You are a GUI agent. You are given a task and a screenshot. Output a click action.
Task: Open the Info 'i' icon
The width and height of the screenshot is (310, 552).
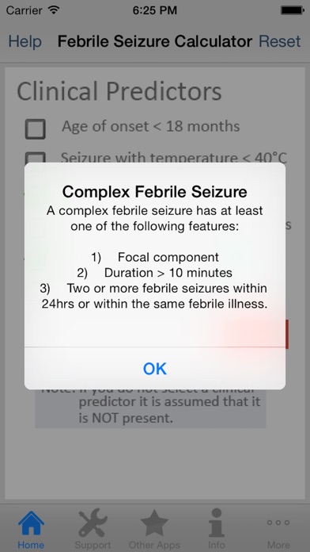[216, 523]
